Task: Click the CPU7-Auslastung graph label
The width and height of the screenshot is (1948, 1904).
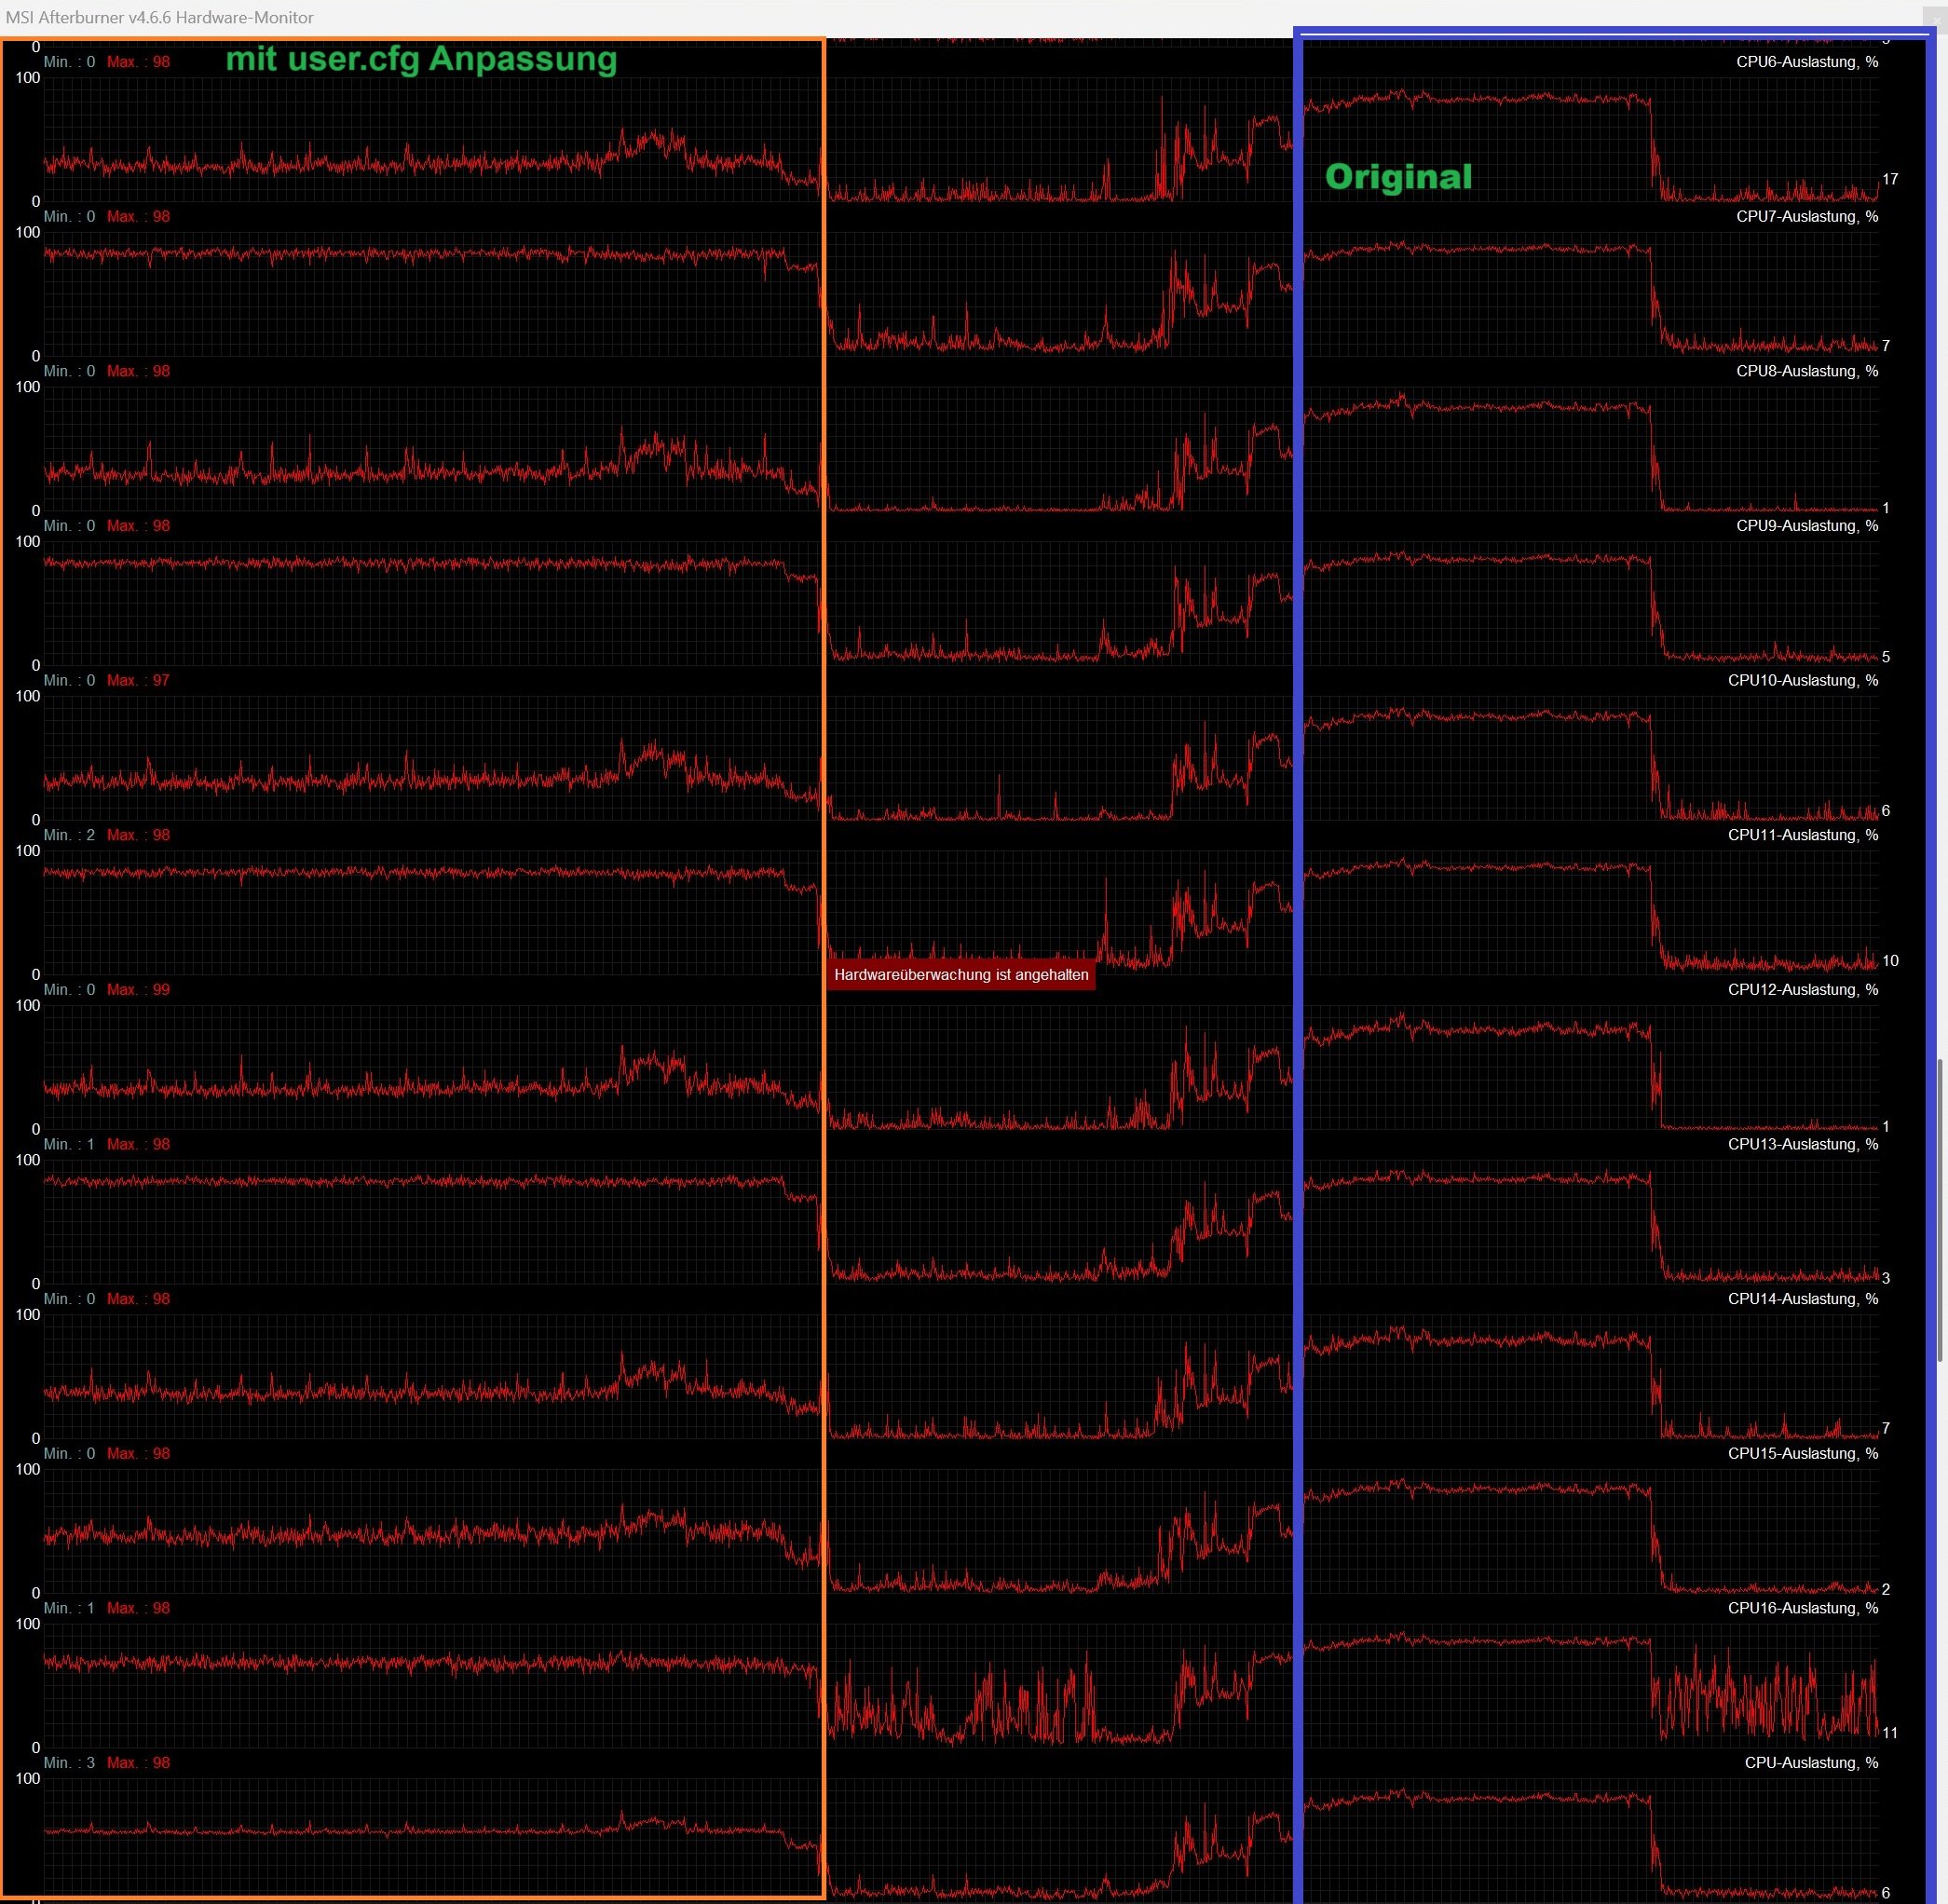Action: [1806, 217]
